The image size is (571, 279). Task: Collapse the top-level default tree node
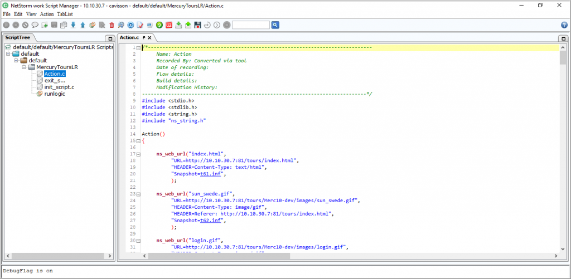point(8,54)
